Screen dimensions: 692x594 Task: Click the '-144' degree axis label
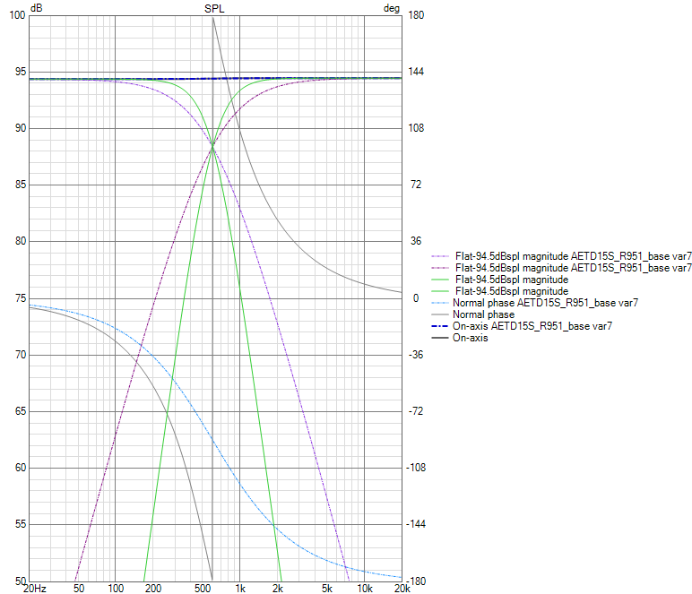pos(416,524)
